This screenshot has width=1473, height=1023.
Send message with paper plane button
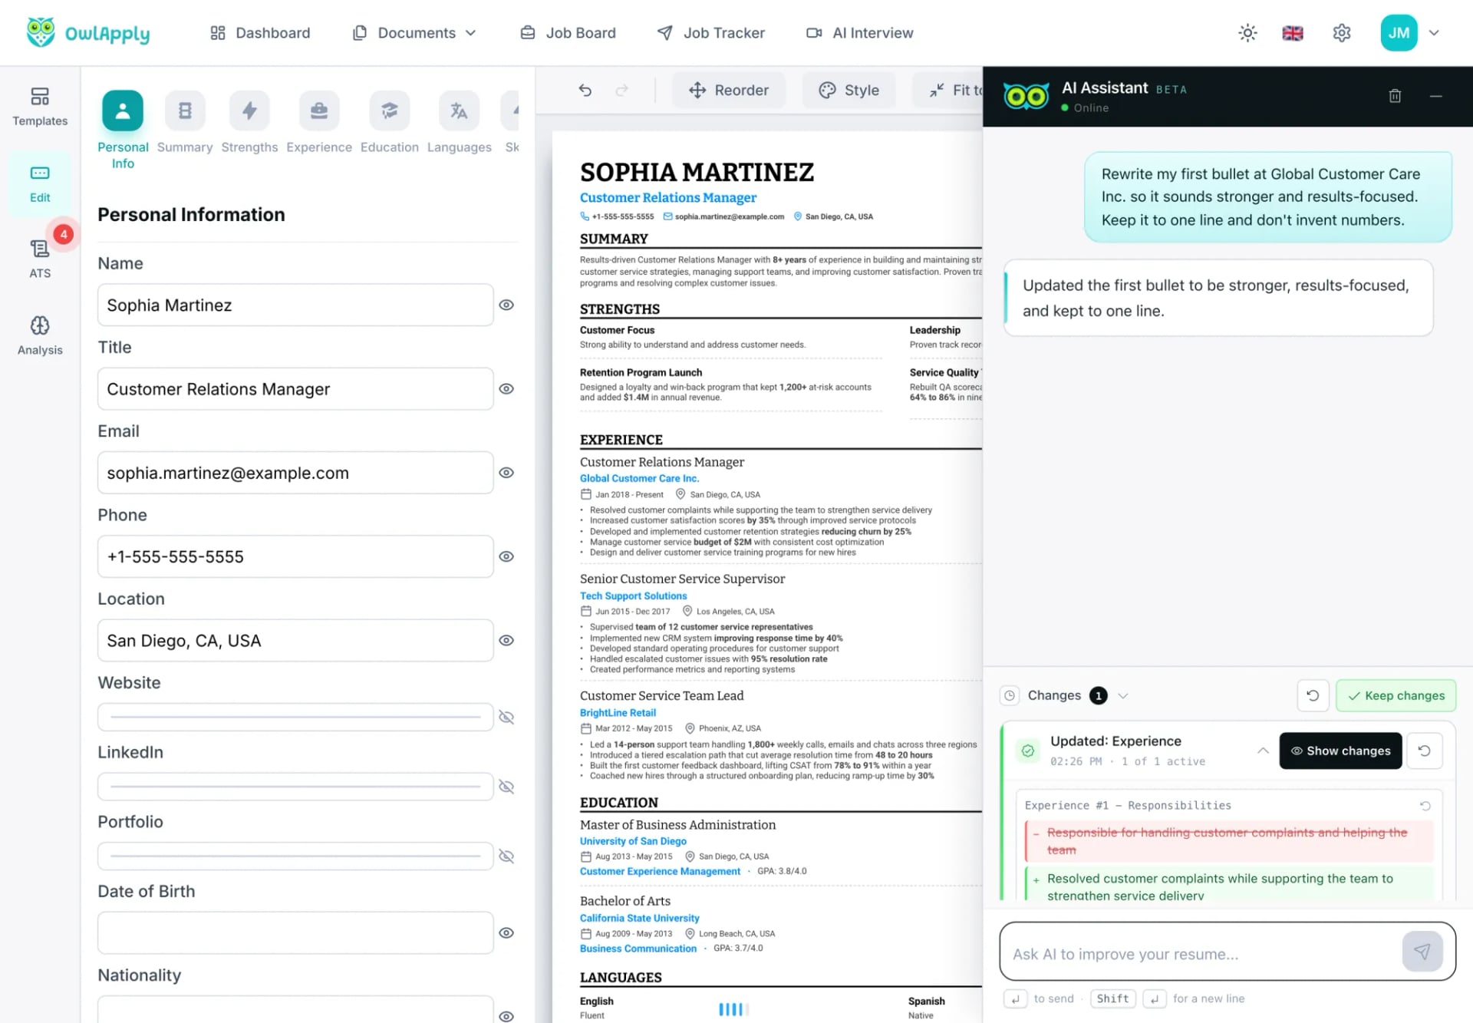[x=1422, y=952]
